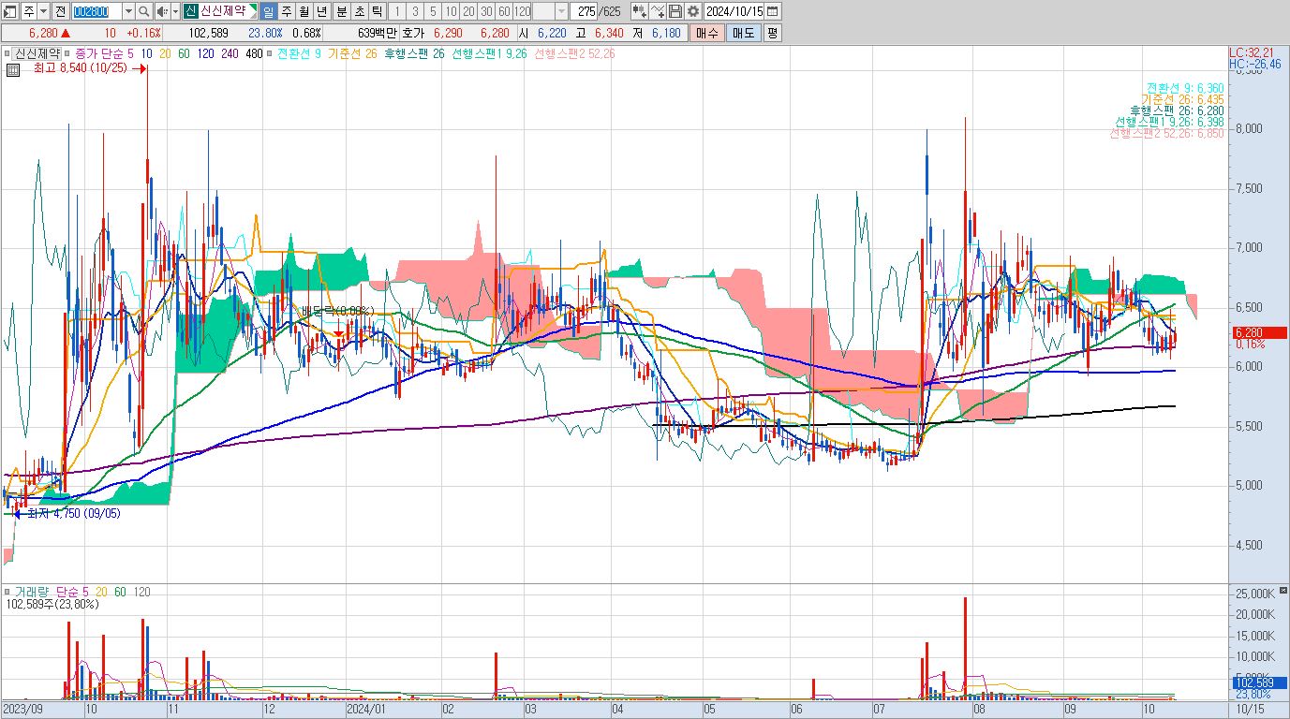
Task: Switch to the minute (분) chart period
Action: click(341, 11)
